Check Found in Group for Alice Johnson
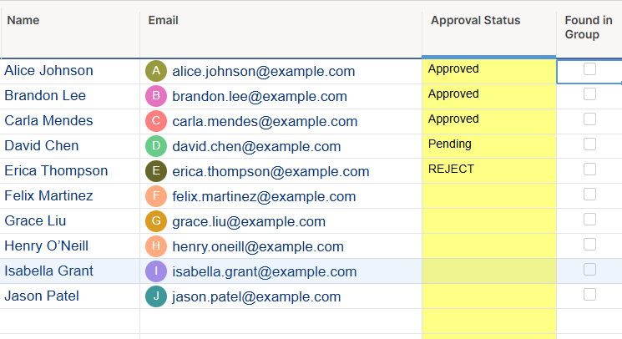 [589, 69]
